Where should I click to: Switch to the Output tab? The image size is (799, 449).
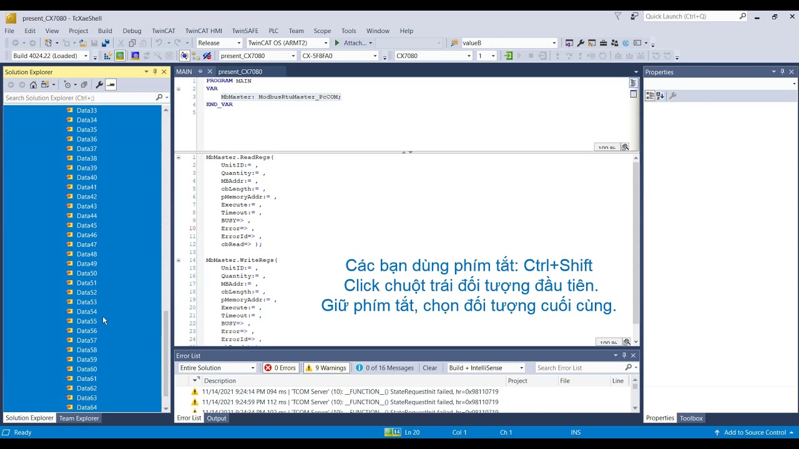pyautogui.click(x=217, y=418)
